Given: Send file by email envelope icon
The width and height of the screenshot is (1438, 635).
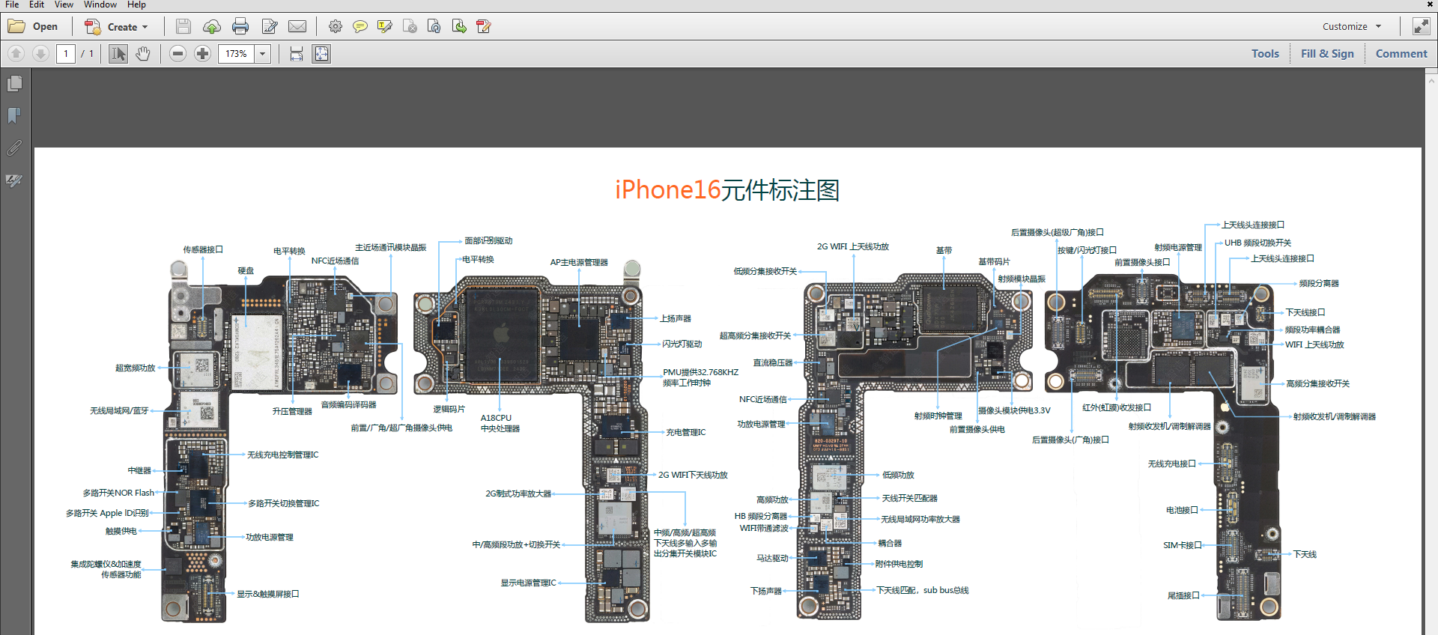Looking at the screenshot, I should tap(297, 27).
